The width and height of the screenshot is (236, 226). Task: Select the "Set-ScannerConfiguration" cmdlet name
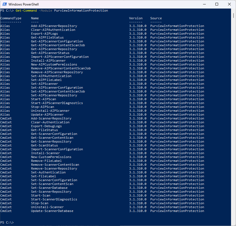pos(54,180)
